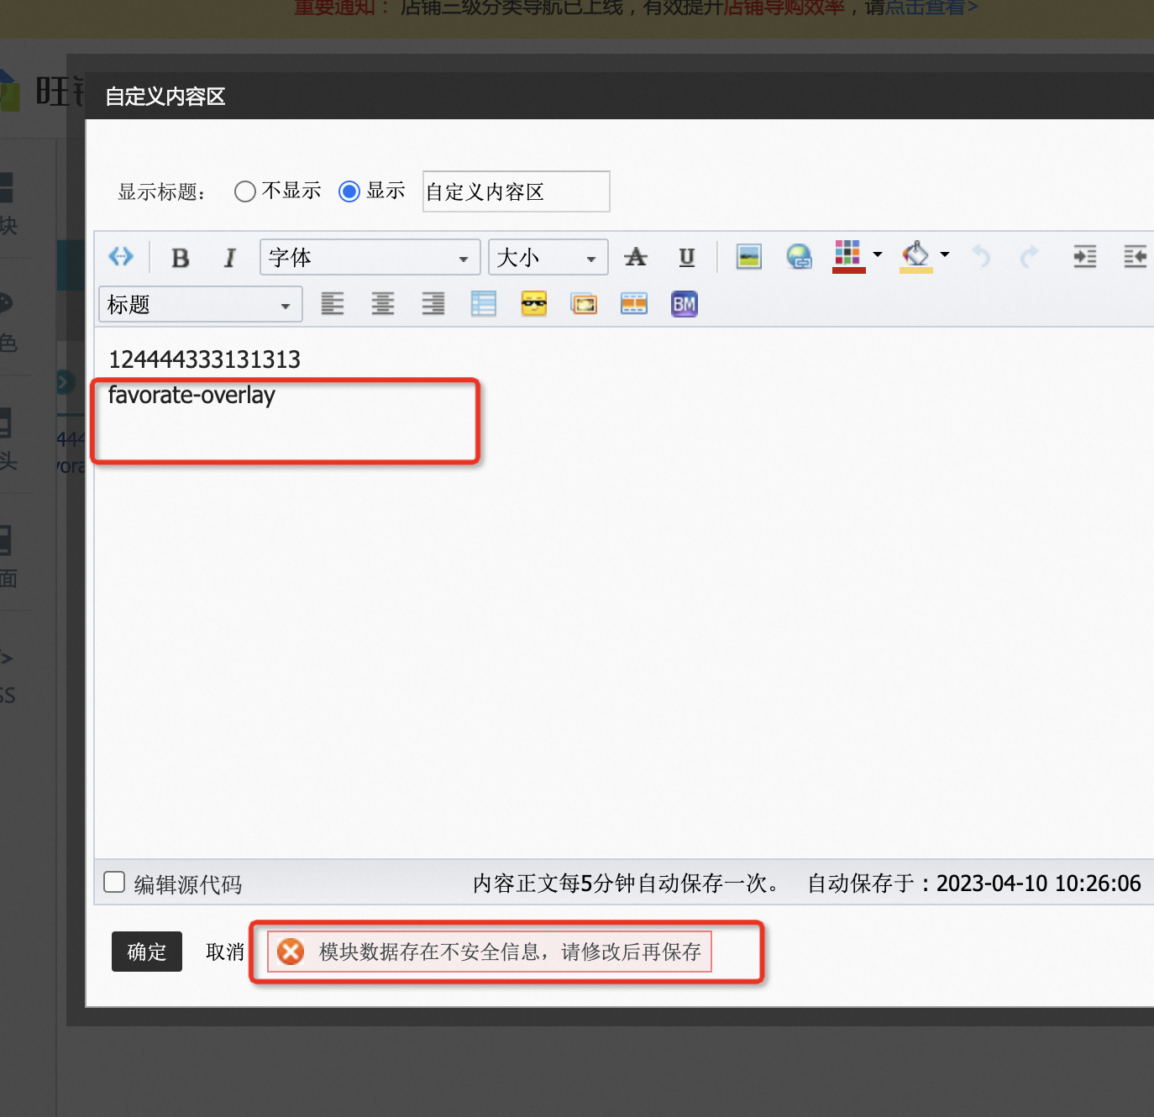
Task: Click the error text 模块数据存在不安全信息
Action: 429,952
